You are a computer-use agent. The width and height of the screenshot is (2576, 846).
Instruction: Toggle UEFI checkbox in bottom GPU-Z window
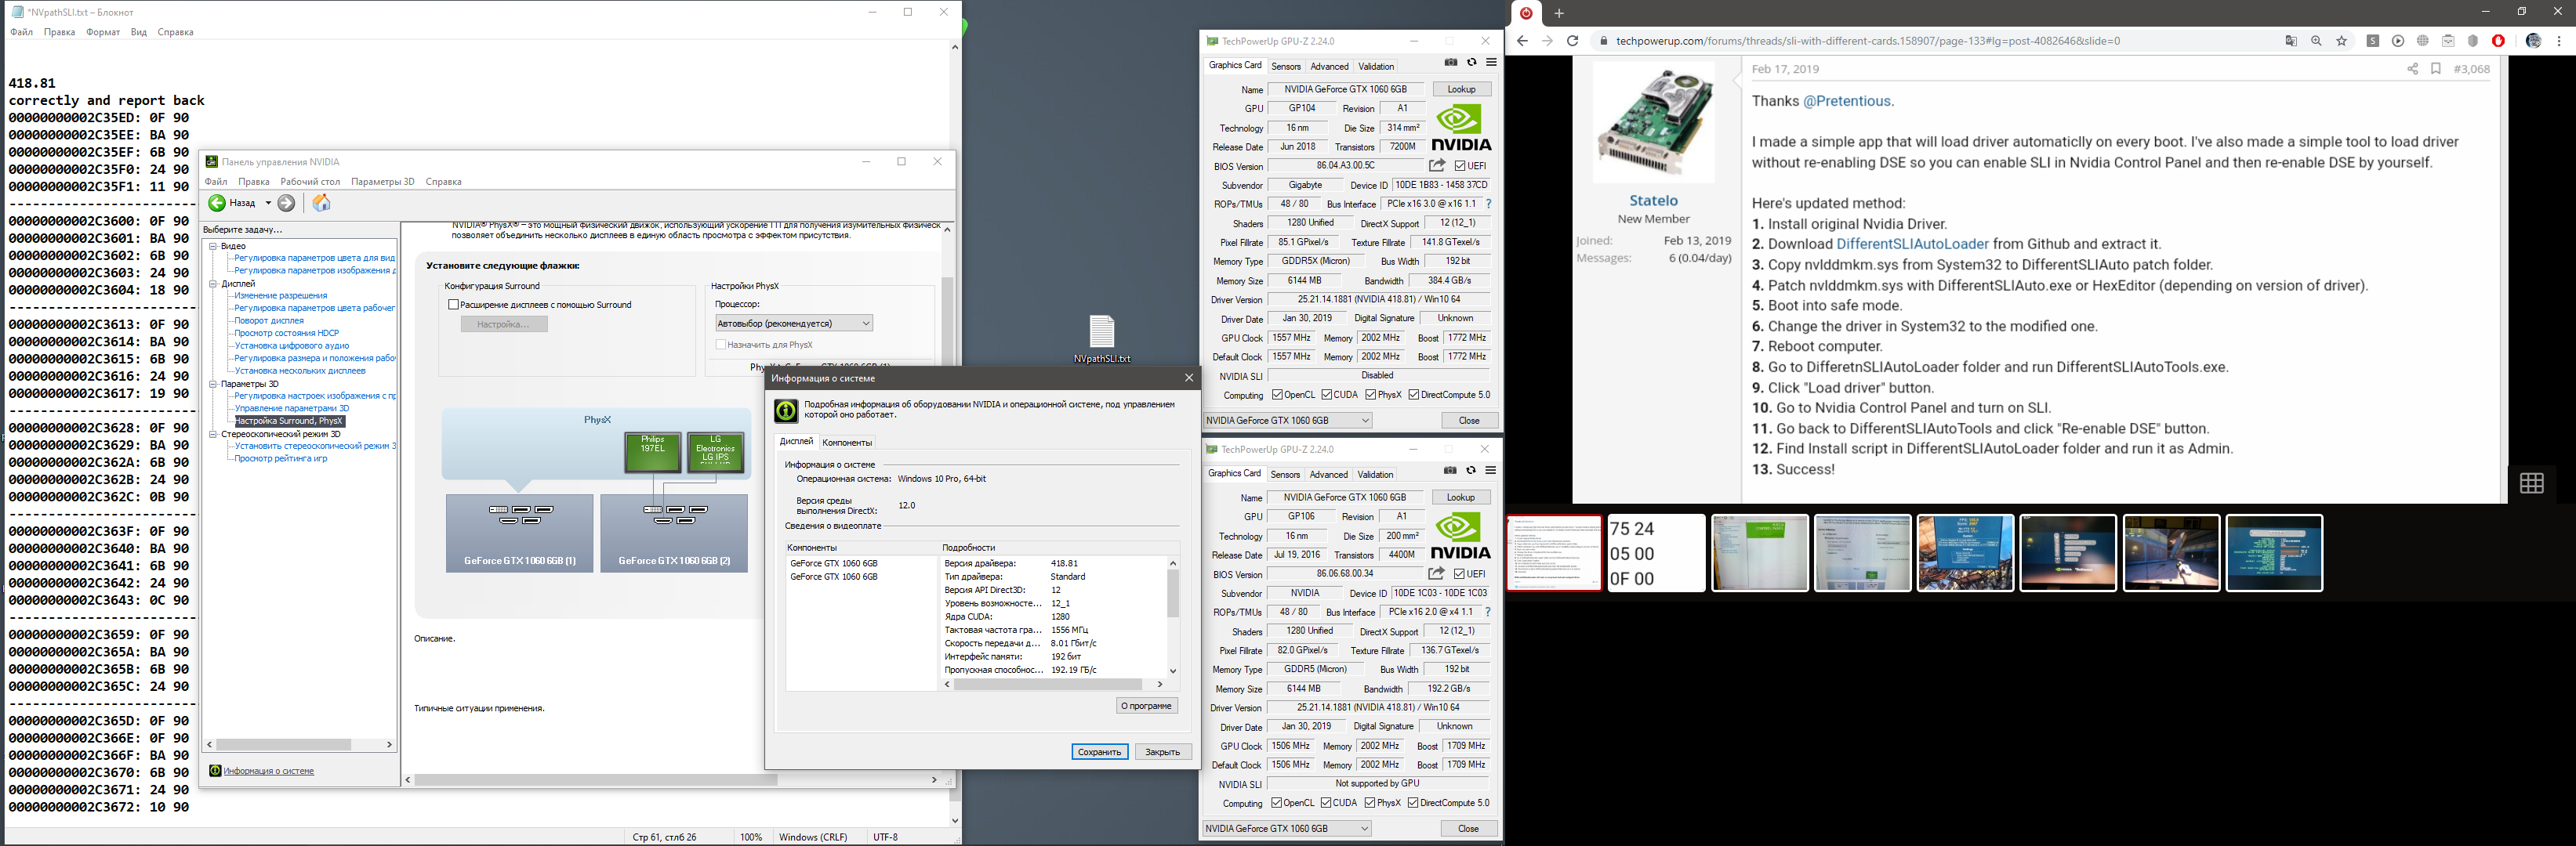(x=1459, y=573)
